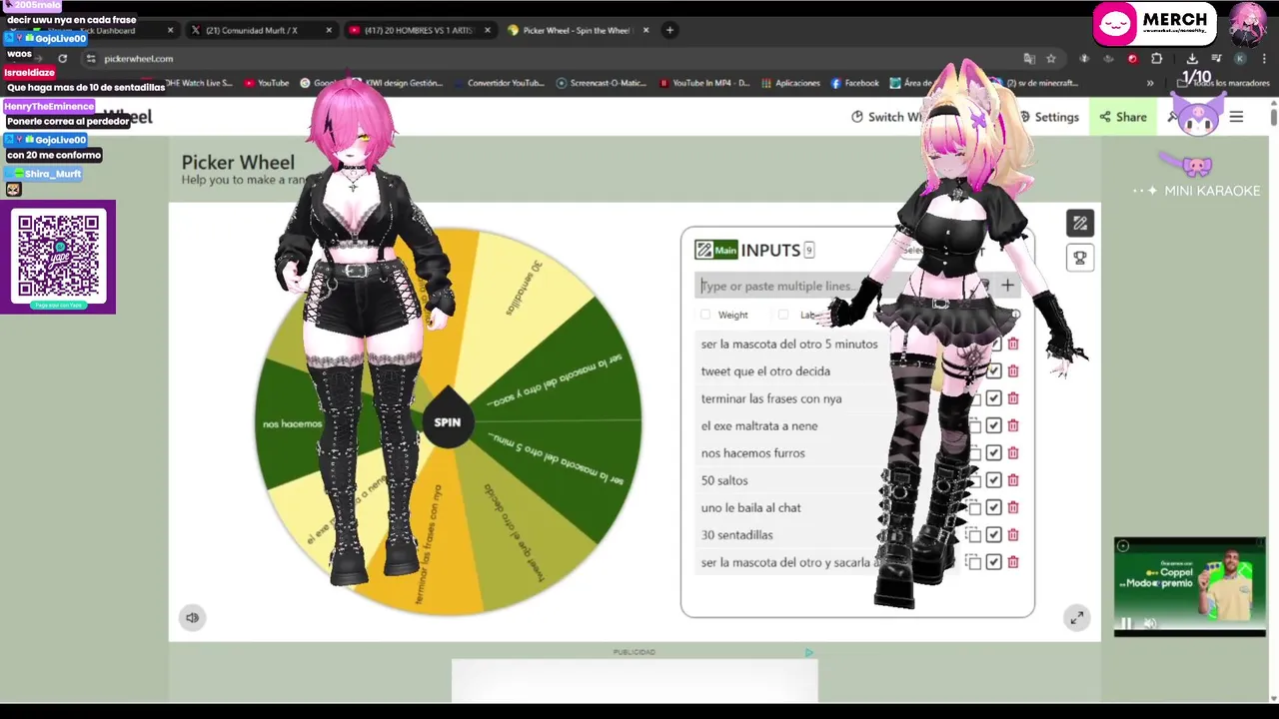Expand the bookmarks overflow chevron
The height and width of the screenshot is (719, 1279).
point(1150,83)
